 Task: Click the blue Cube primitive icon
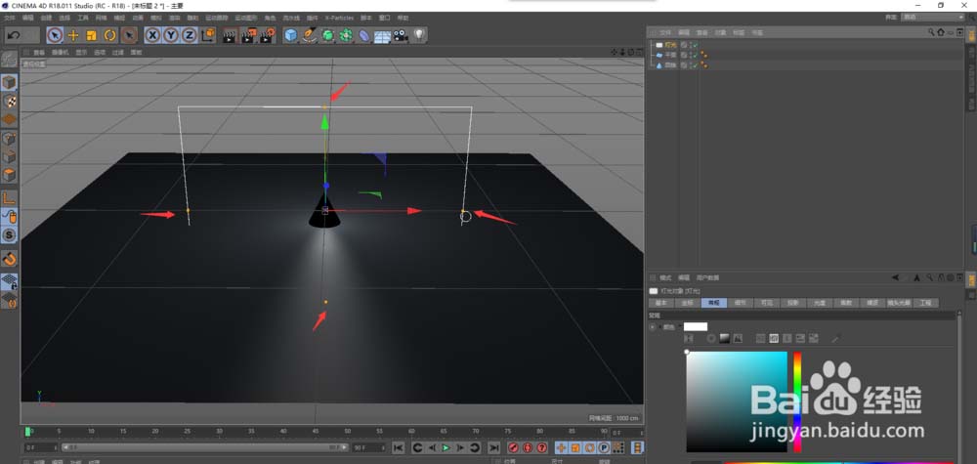point(290,35)
